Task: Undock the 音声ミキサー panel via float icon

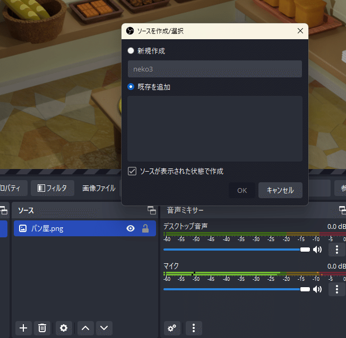Action: (342, 210)
